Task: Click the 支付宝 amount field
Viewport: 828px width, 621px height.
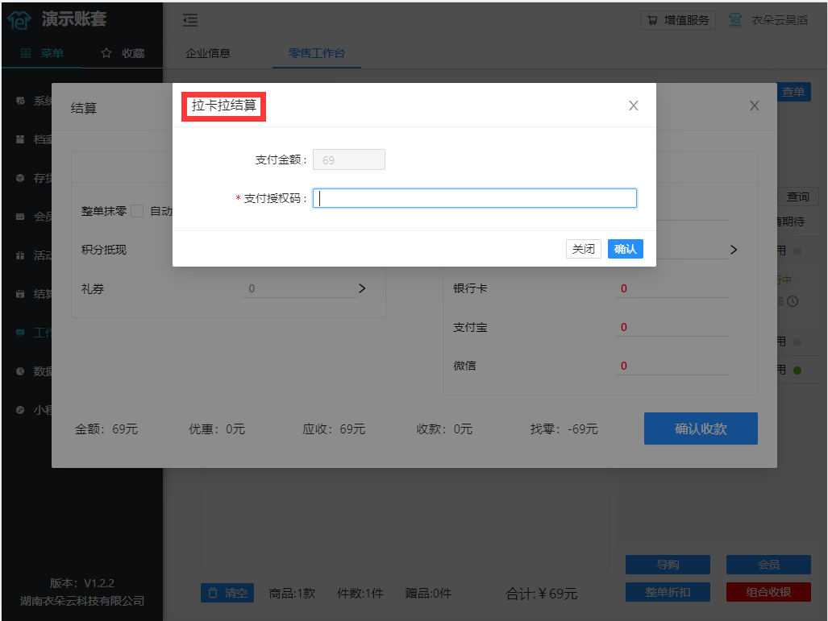Action: pyautogui.click(x=671, y=327)
